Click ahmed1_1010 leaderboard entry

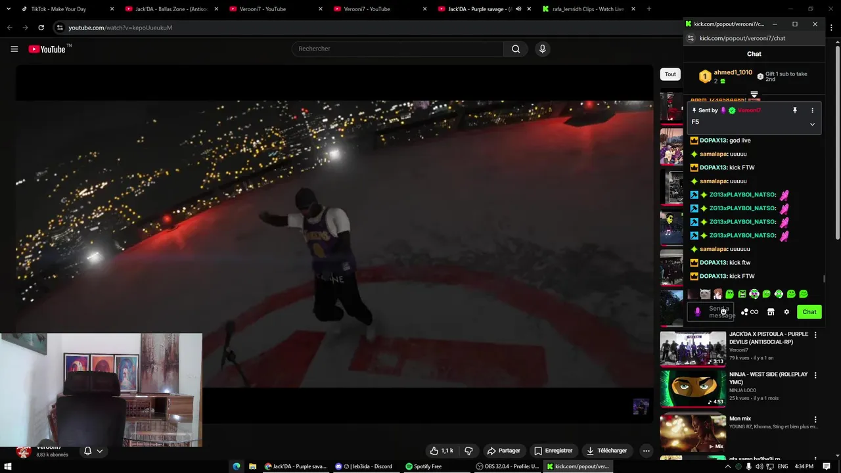click(725, 76)
